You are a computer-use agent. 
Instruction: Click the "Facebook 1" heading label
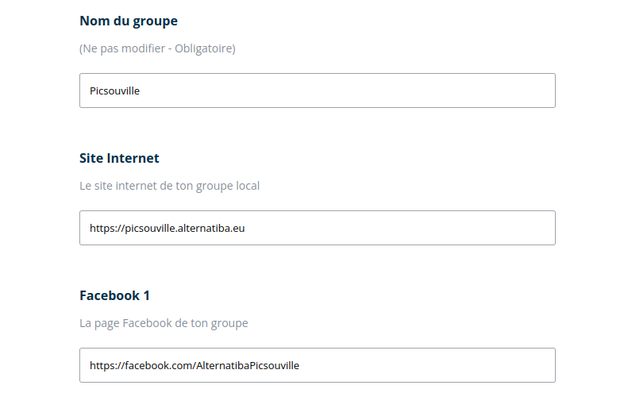[x=114, y=295]
